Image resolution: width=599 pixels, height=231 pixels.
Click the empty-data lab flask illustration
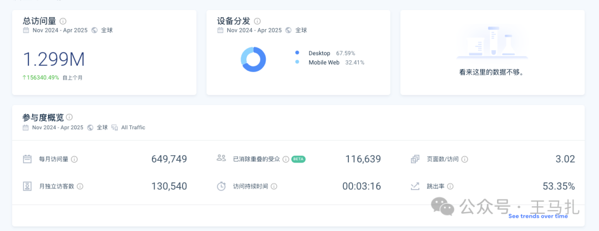pos(493,42)
